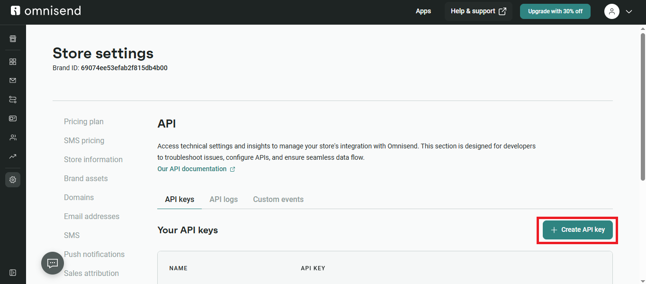
Task: Switch to the Custom events tab
Action: [x=278, y=200]
